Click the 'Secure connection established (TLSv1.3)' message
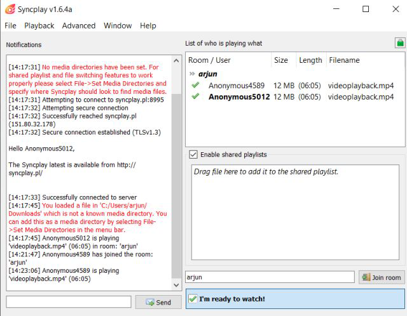 pyautogui.click(x=85, y=133)
